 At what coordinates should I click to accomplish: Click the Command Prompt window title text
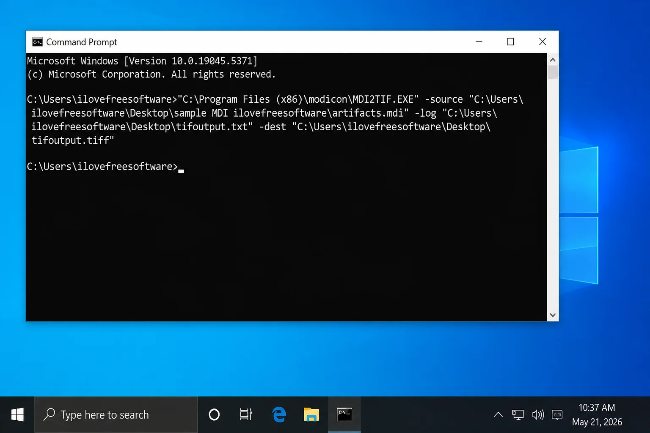[x=82, y=42]
